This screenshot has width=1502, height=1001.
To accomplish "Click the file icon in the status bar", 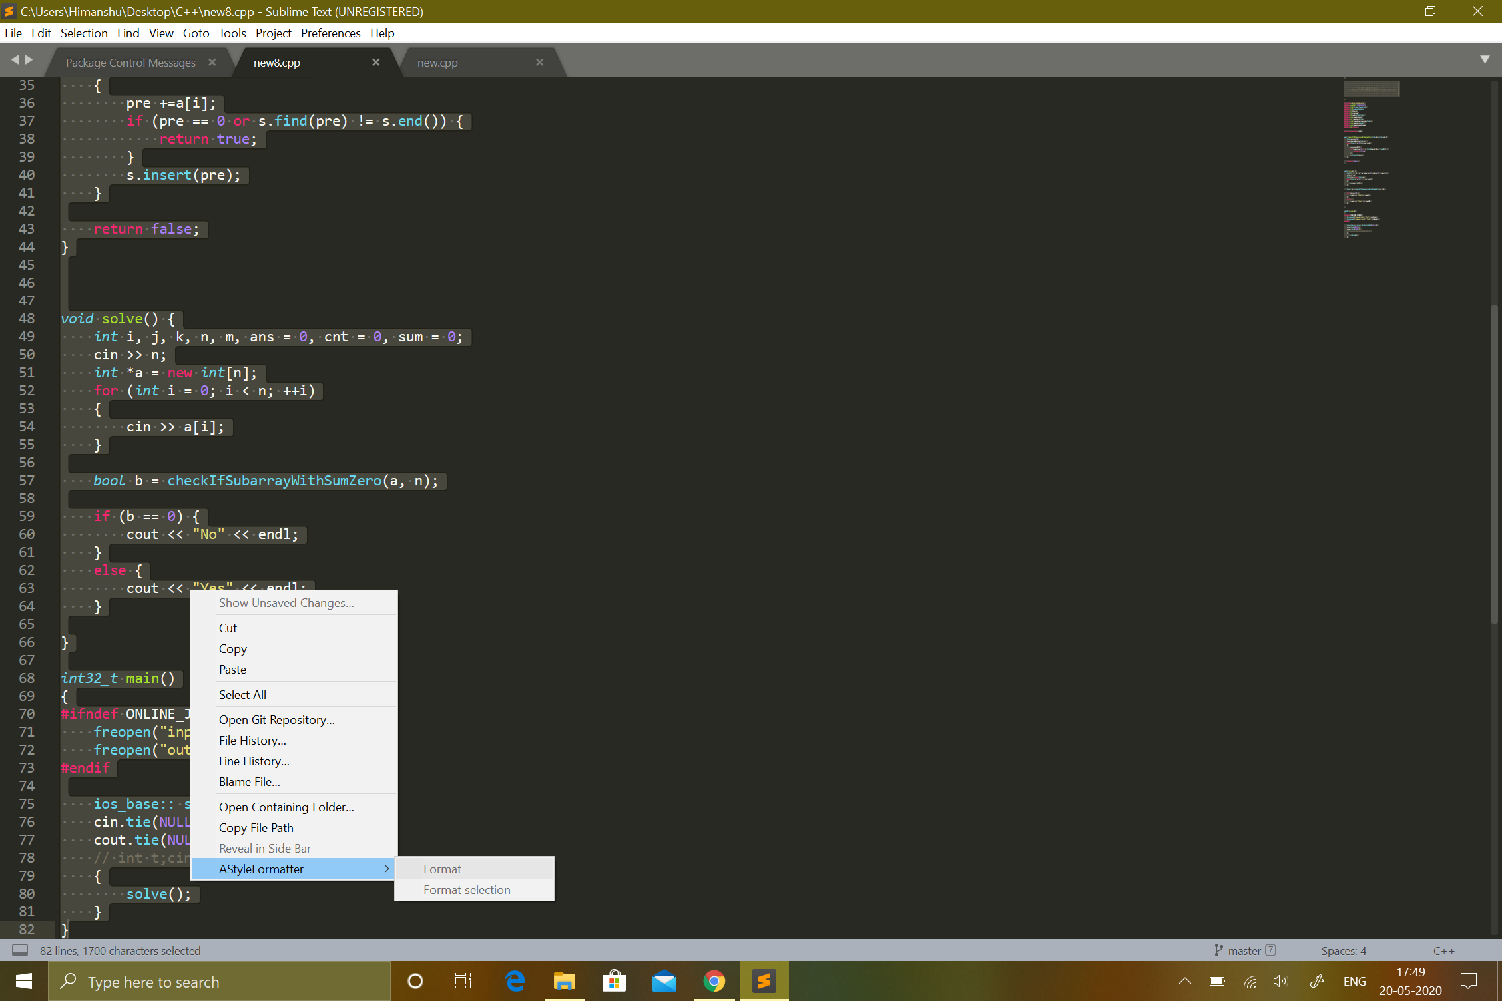I will click(x=21, y=950).
